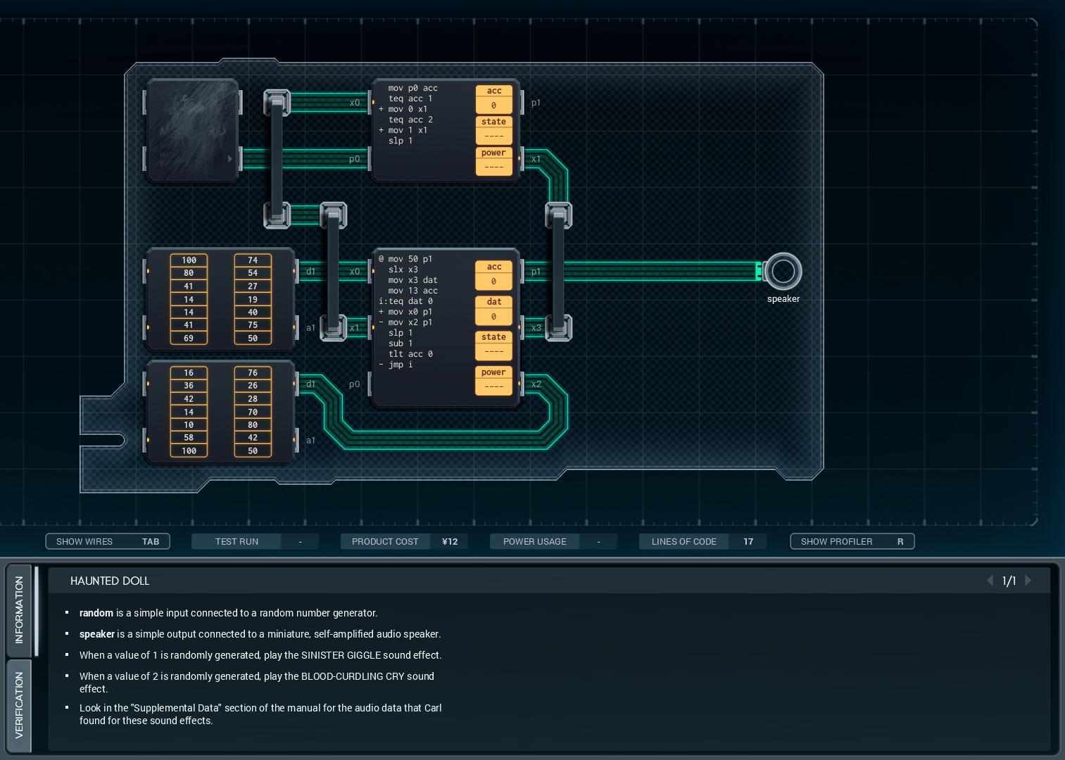The image size is (1065, 760).
Task: Select the random input chip
Action: [x=192, y=130]
